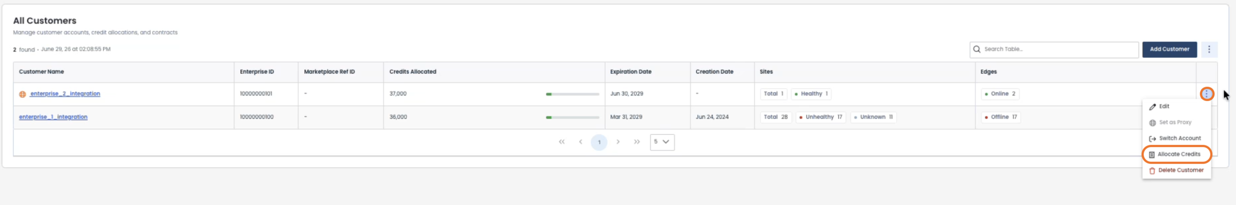Go to first page arrow

pyautogui.click(x=561, y=142)
